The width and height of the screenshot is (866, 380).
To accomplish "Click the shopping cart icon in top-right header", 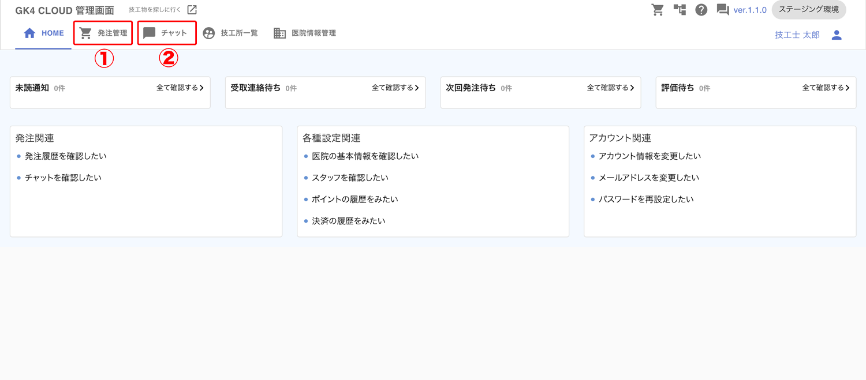I will [658, 10].
